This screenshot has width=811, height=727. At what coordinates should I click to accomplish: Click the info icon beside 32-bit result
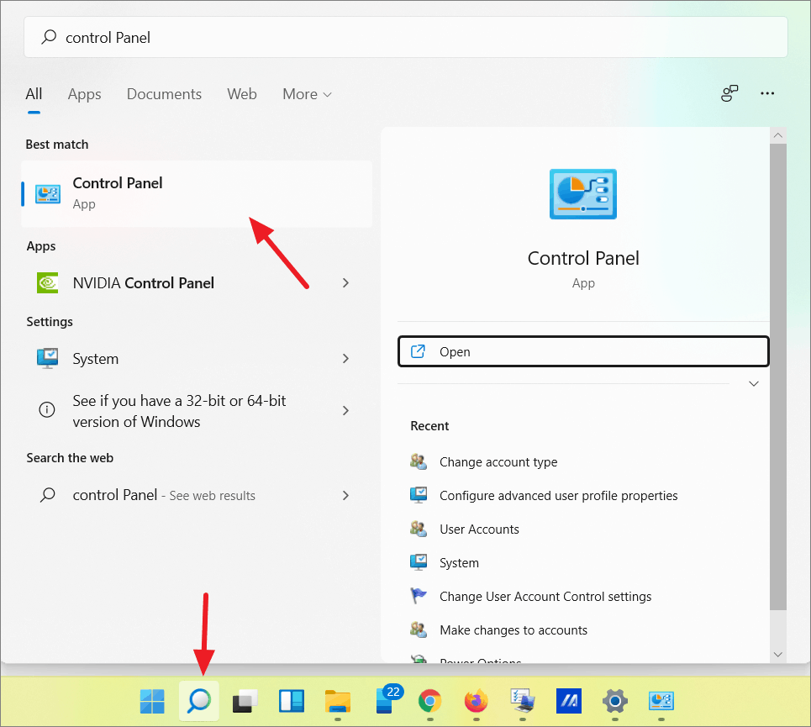pos(47,410)
